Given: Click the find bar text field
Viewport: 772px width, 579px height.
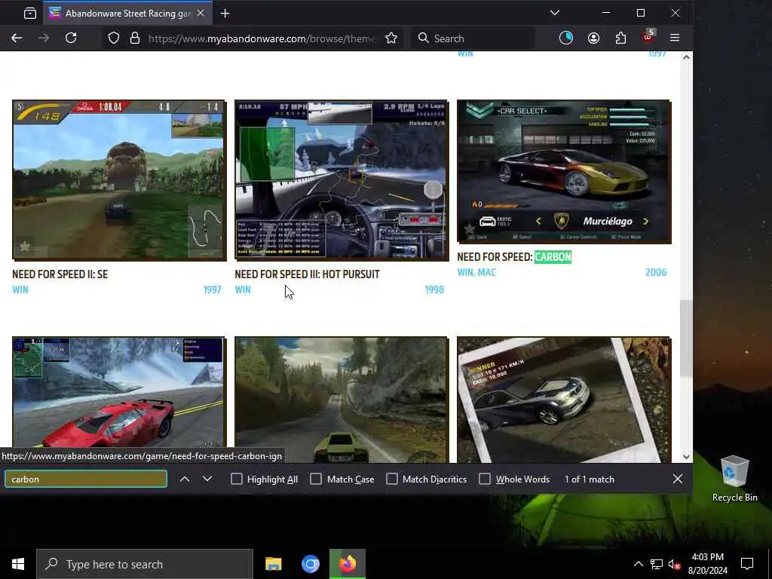Looking at the screenshot, I should click(x=86, y=479).
